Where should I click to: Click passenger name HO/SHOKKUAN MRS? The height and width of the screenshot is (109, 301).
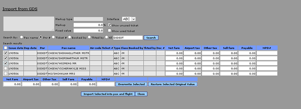[62, 74]
